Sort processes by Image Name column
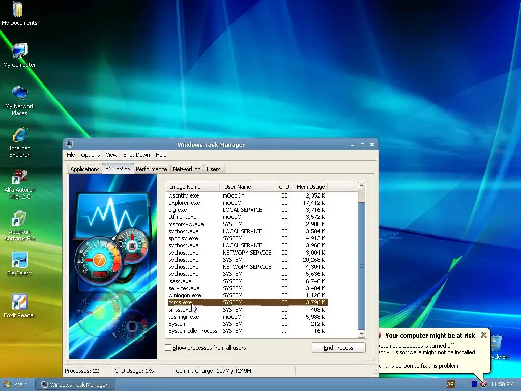521x391 pixels. (x=192, y=187)
